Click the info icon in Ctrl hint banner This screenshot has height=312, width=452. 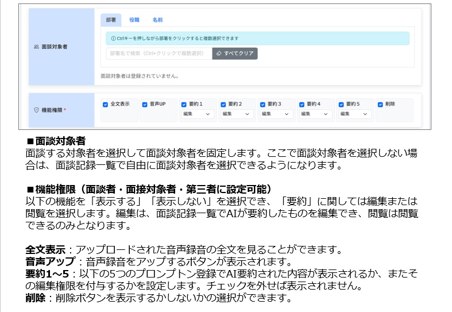click(112, 38)
